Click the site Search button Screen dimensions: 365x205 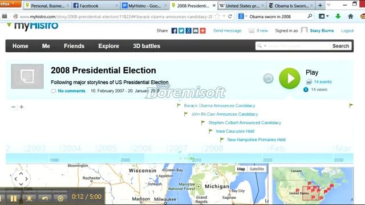click(x=340, y=46)
